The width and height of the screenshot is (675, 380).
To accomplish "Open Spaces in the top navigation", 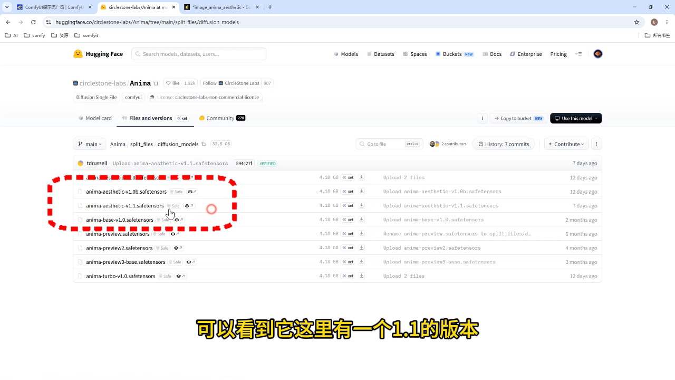I will click(414, 54).
